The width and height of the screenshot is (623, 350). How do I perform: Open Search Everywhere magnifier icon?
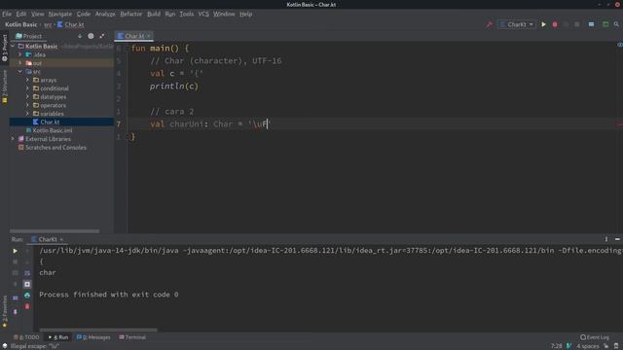pos(616,24)
